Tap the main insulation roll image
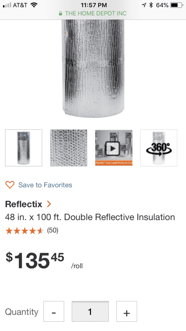 pos(93,68)
